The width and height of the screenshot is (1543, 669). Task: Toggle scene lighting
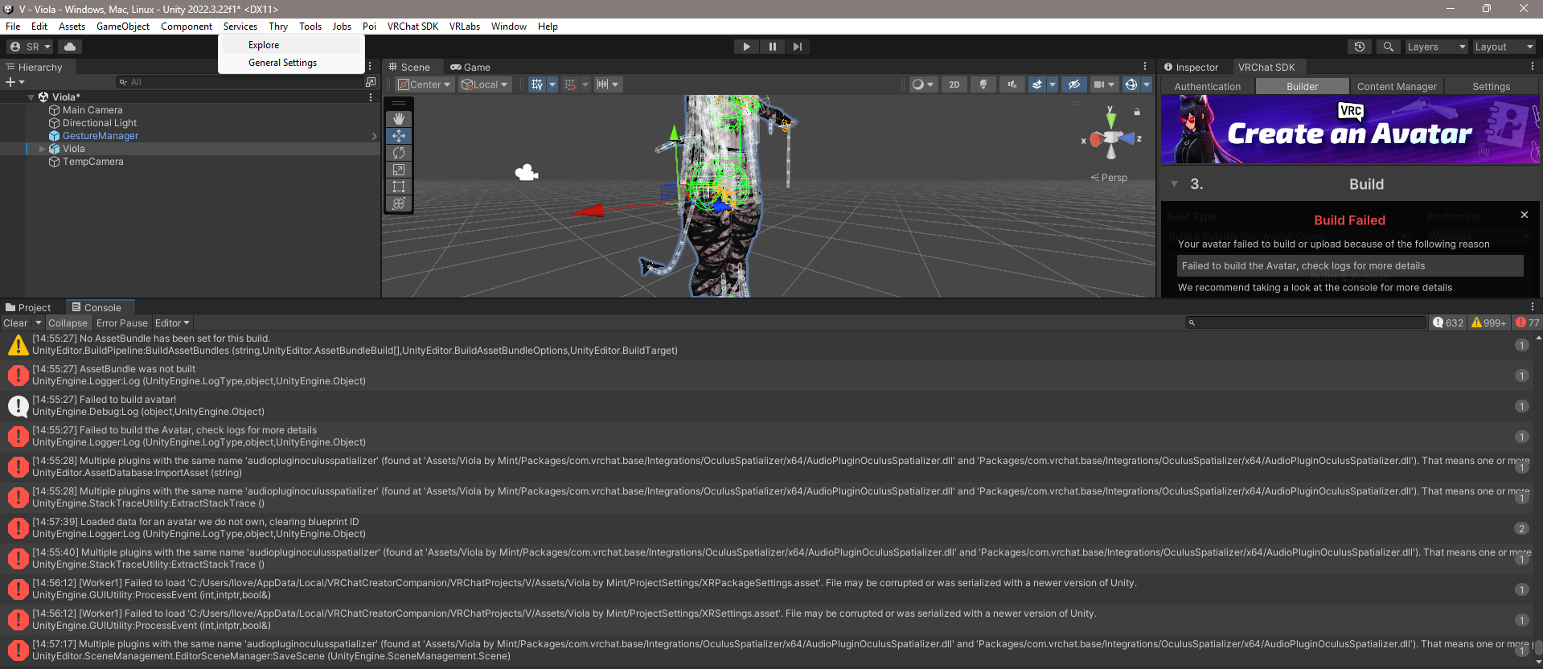[x=983, y=84]
